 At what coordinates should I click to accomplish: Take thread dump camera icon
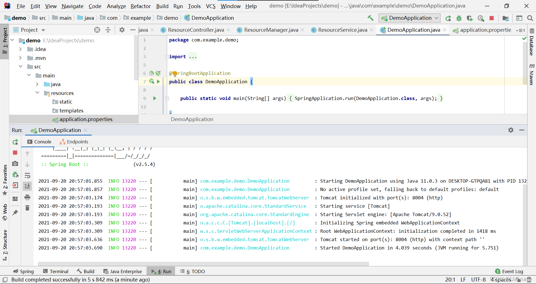[15, 163]
